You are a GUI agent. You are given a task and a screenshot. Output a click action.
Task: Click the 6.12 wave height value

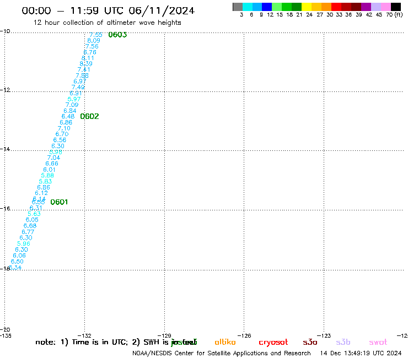coord(41,193)
